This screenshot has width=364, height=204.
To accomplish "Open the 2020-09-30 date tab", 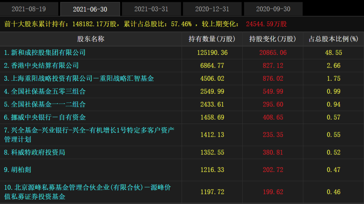I will coord(273,9).
